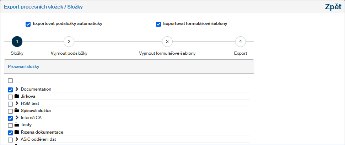Tick the select-all checkbox above the folder list
This screenshot has height=145, width=345.
pos(10,81)
